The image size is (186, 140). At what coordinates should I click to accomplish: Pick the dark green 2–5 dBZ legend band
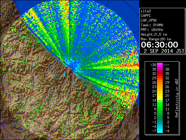pyautogui.click(x=160, y=118)
